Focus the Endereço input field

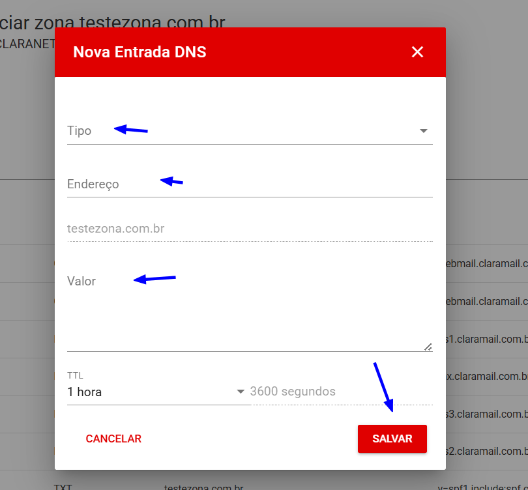pos(249,184)
